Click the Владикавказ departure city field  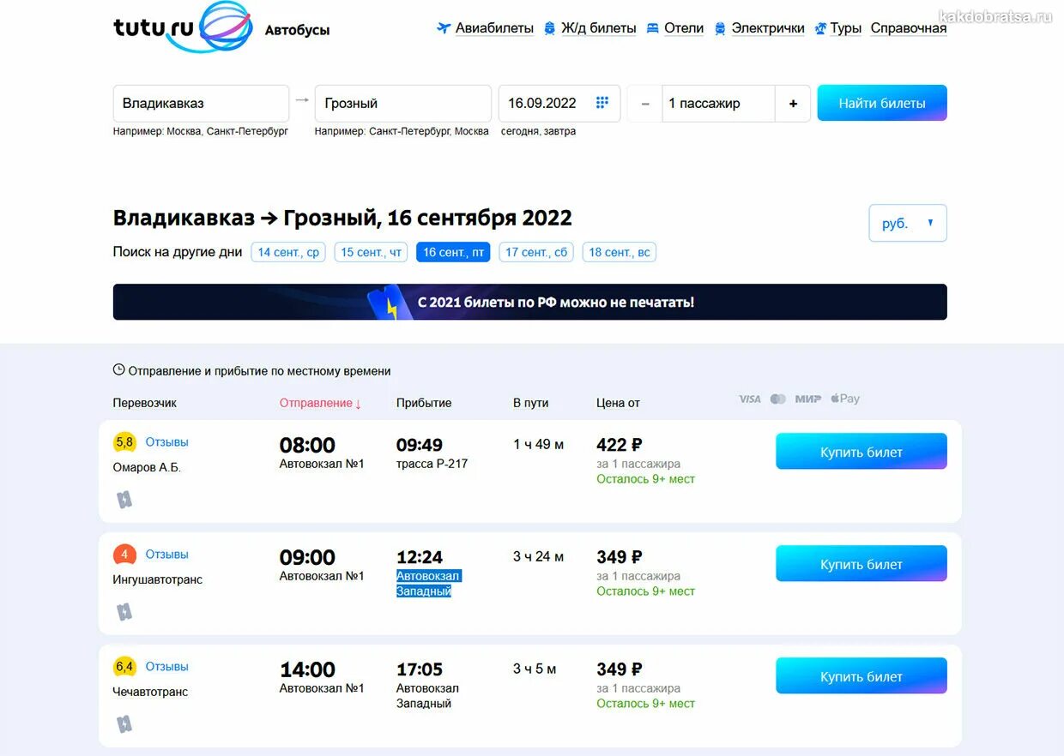point(201,104)
